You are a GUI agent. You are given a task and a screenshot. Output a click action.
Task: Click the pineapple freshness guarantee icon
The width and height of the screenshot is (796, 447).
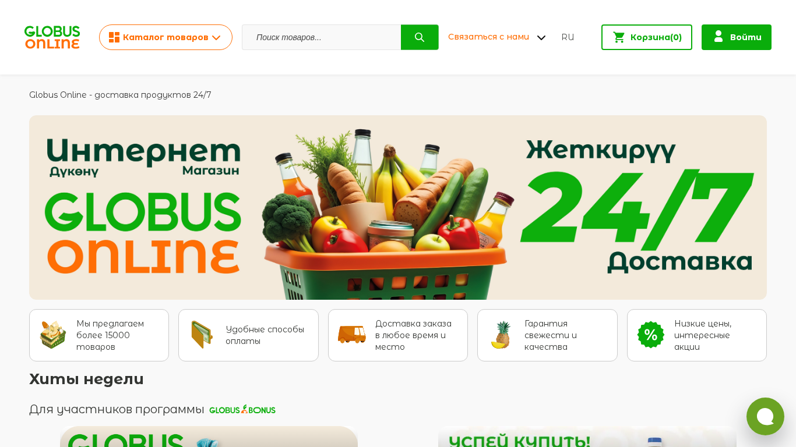tap(501, 335)
